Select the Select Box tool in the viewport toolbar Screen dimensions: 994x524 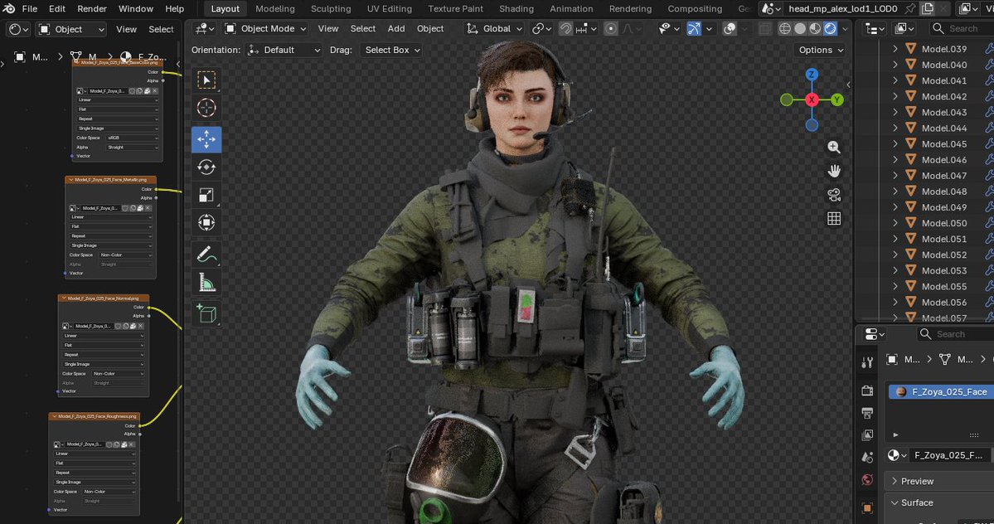(x=206, y=80)
